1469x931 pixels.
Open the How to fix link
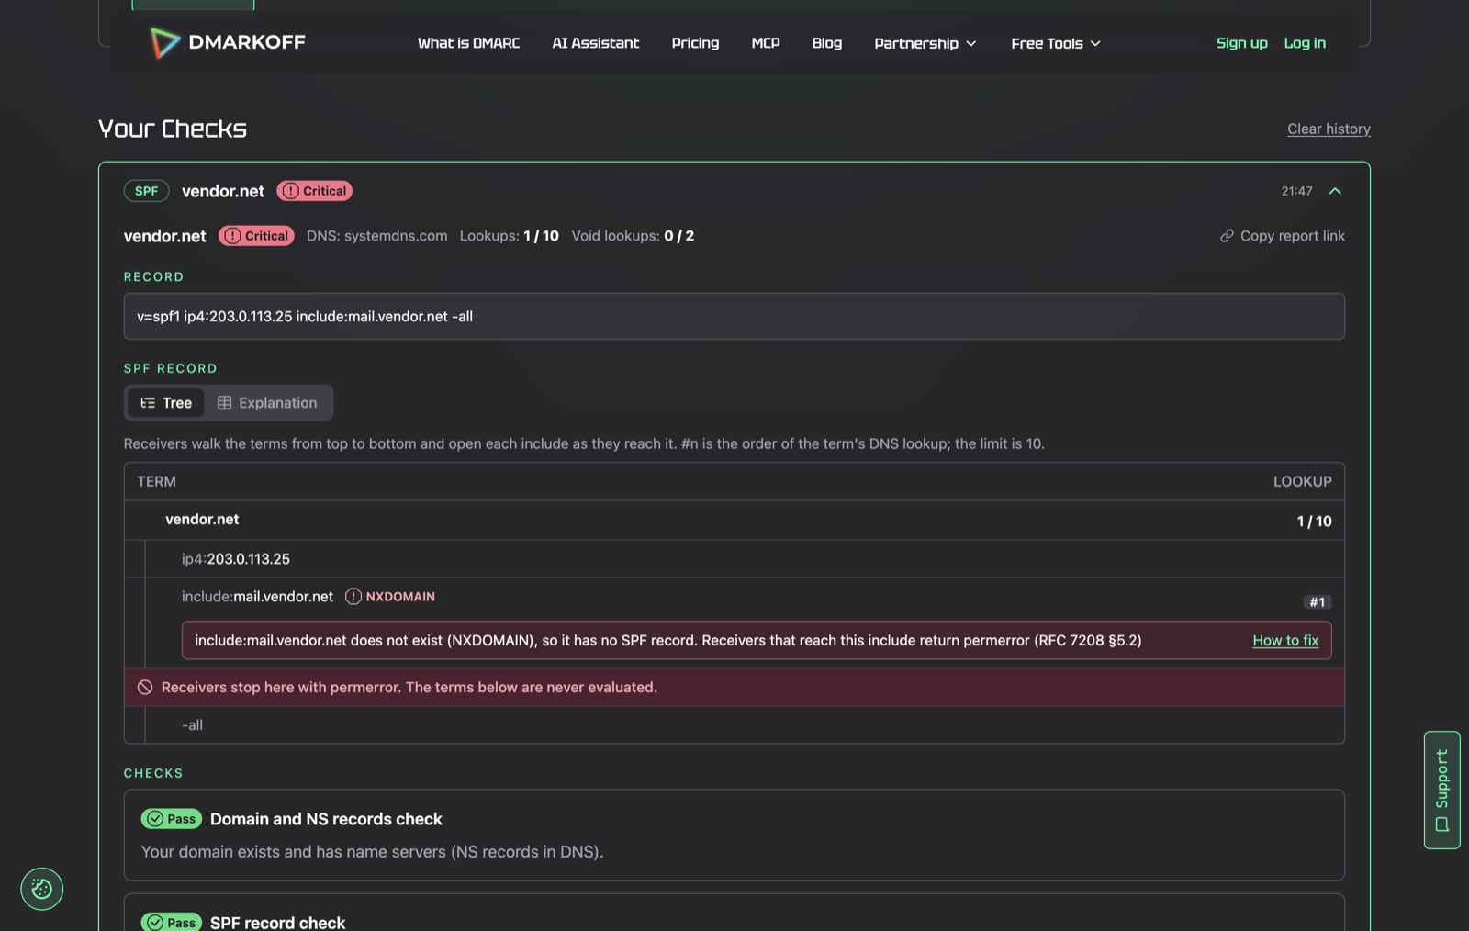tap(1285, 640)
